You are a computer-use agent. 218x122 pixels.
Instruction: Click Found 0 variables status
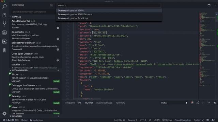point(183,120)
